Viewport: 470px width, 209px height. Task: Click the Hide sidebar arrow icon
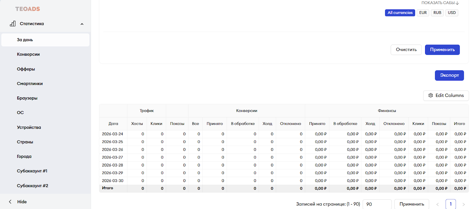pyautogui.click(x=10, y=202)
